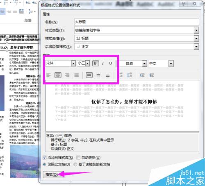
Task: Open the font size 小三 dropdown
Action: (x=88, y=64)
